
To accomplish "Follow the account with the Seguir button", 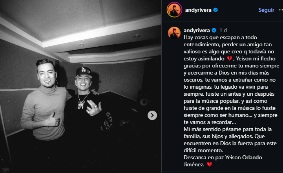I will [x=266, y=10].
